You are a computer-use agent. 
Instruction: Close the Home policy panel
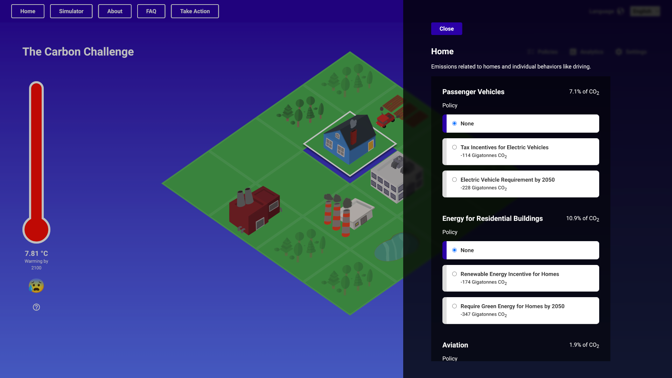pyautogui.click(x=446, y=29)
